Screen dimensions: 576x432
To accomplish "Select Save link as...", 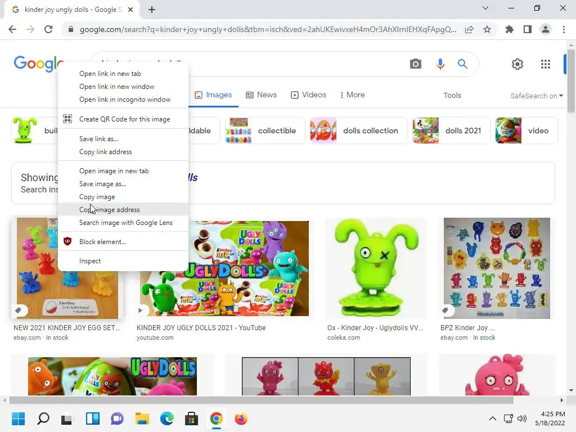I will point(123,139).
